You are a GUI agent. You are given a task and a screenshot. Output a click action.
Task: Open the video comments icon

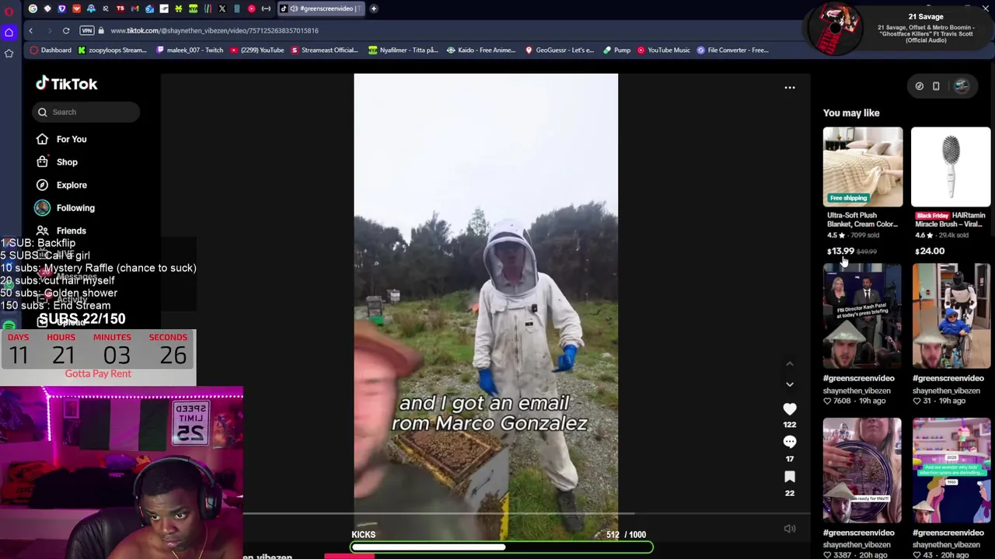[790, 442]
